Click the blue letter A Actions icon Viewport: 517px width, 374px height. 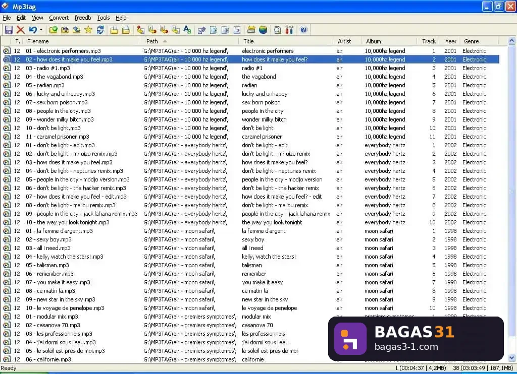tap(187, 30)
